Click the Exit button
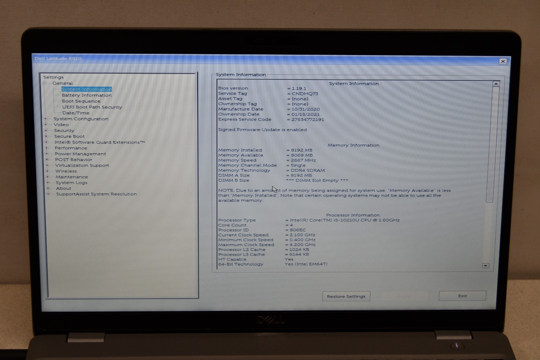Image resolution: width=540 pixels, height=360 pixels. click(462, 296)
